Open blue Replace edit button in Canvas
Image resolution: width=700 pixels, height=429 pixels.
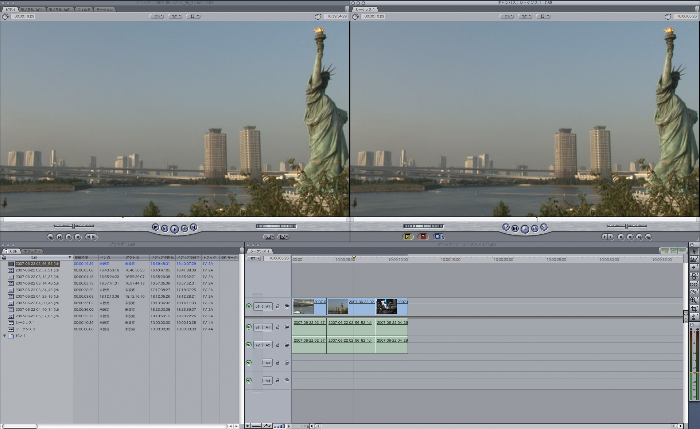[439, 237]
